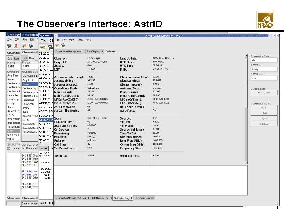This screenshot has height=213, width=284.
Task: Open Help menu in front window
Action: click(x=88, y=40)
